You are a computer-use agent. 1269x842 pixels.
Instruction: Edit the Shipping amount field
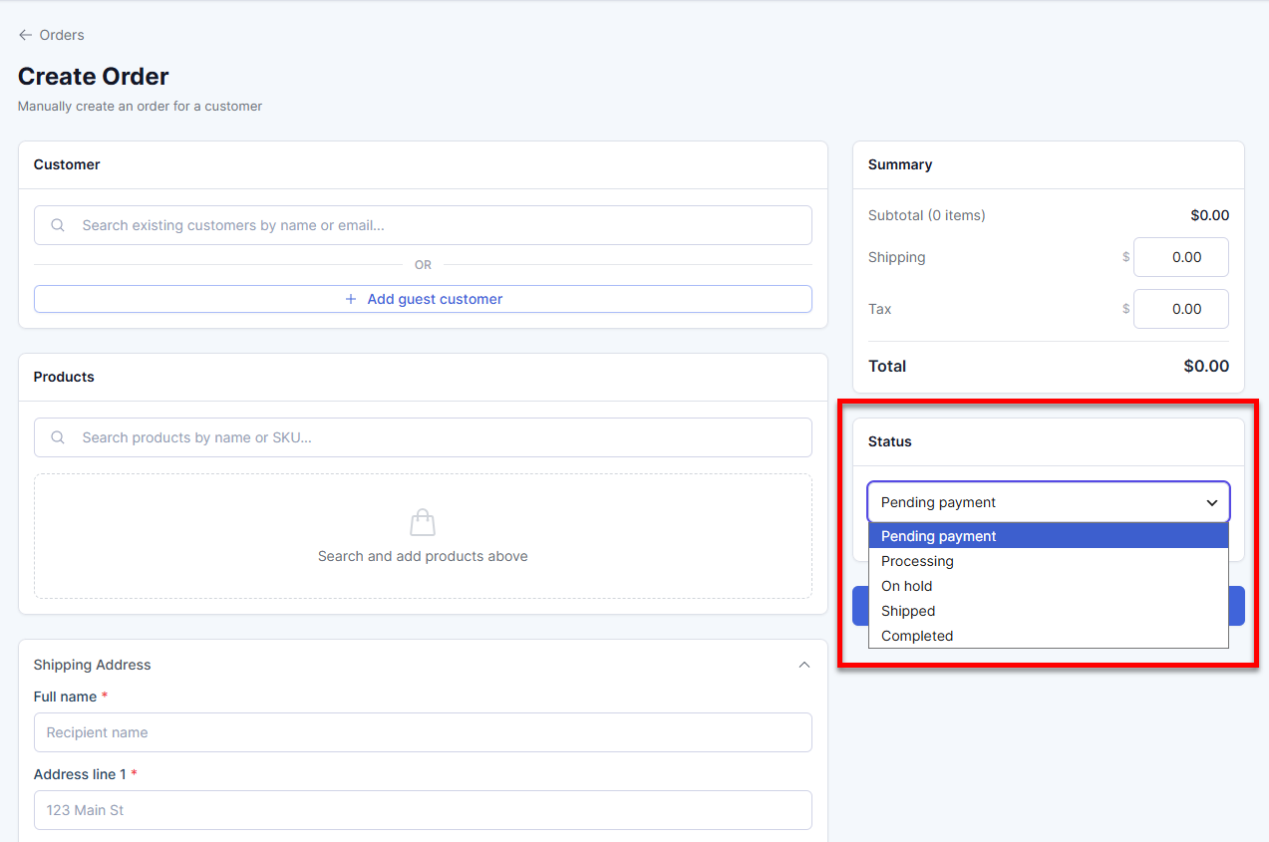click(x=1181, y=257)
